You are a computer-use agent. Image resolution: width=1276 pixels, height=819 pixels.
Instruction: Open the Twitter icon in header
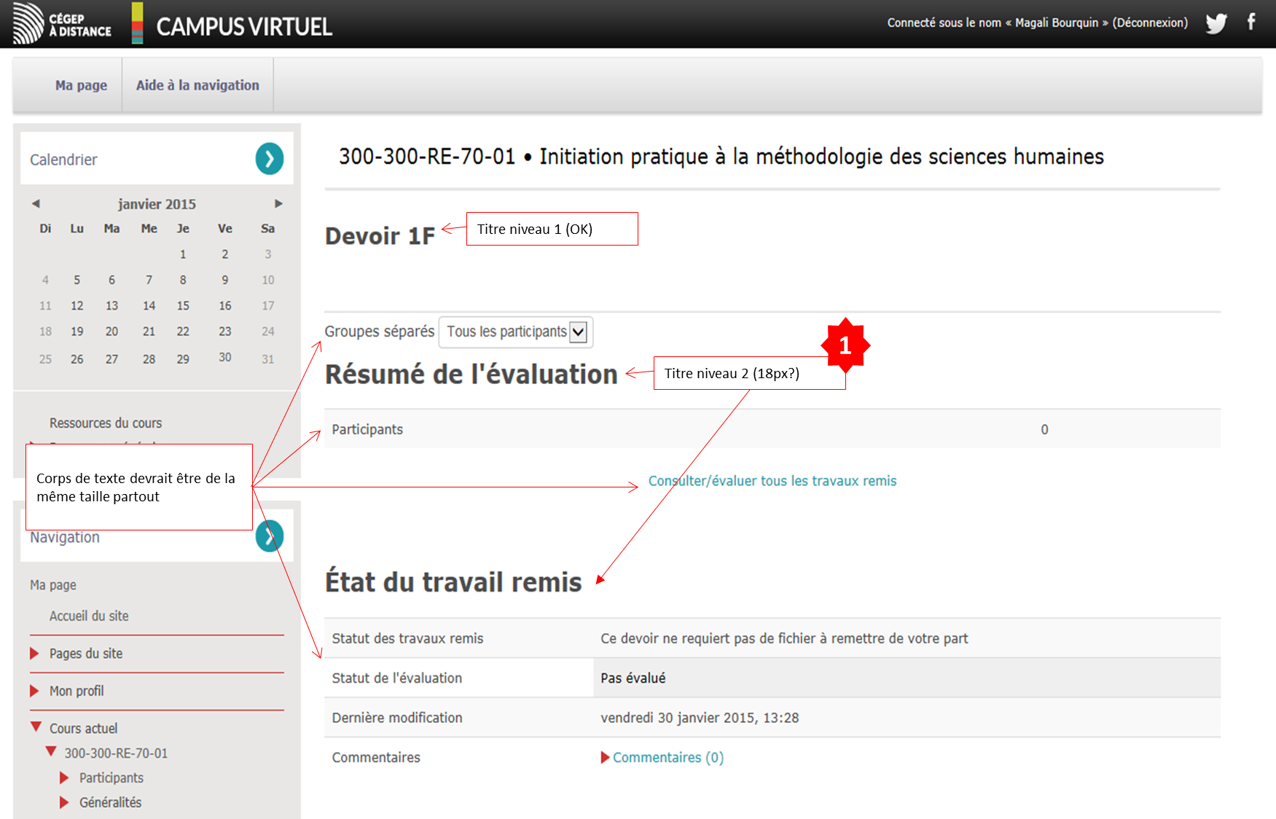tap(1216, 23)
